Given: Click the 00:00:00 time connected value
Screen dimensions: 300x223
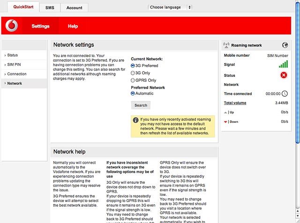Looking at the screenshot, I should (273, 94).
